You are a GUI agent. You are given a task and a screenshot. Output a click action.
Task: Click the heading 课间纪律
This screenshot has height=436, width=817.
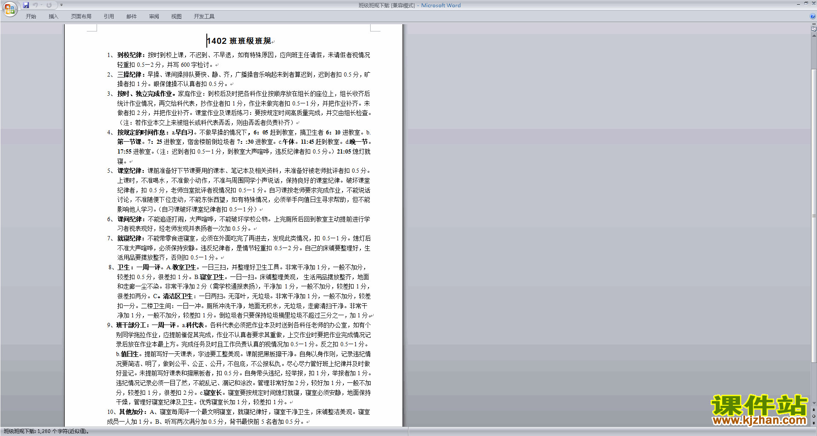(x=129, y=219)
